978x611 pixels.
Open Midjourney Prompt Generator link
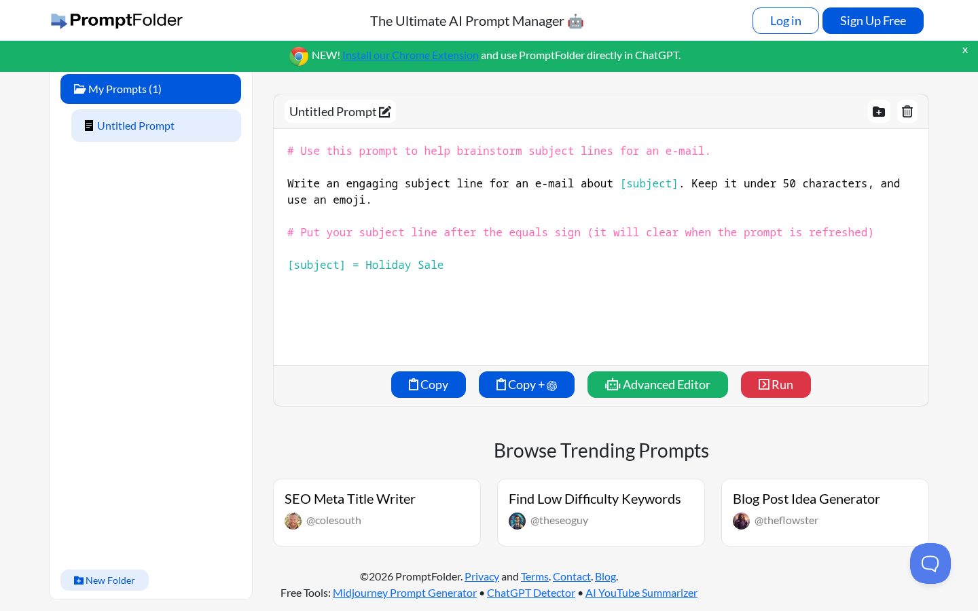click(405, 593)
